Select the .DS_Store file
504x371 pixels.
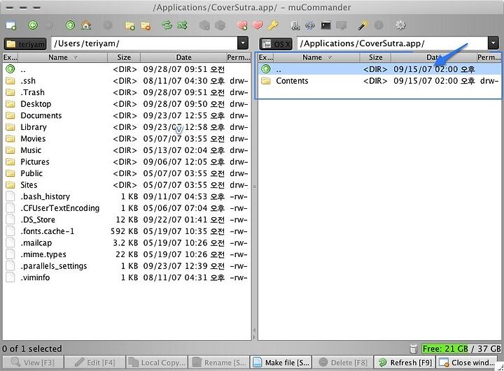(127, 219)
